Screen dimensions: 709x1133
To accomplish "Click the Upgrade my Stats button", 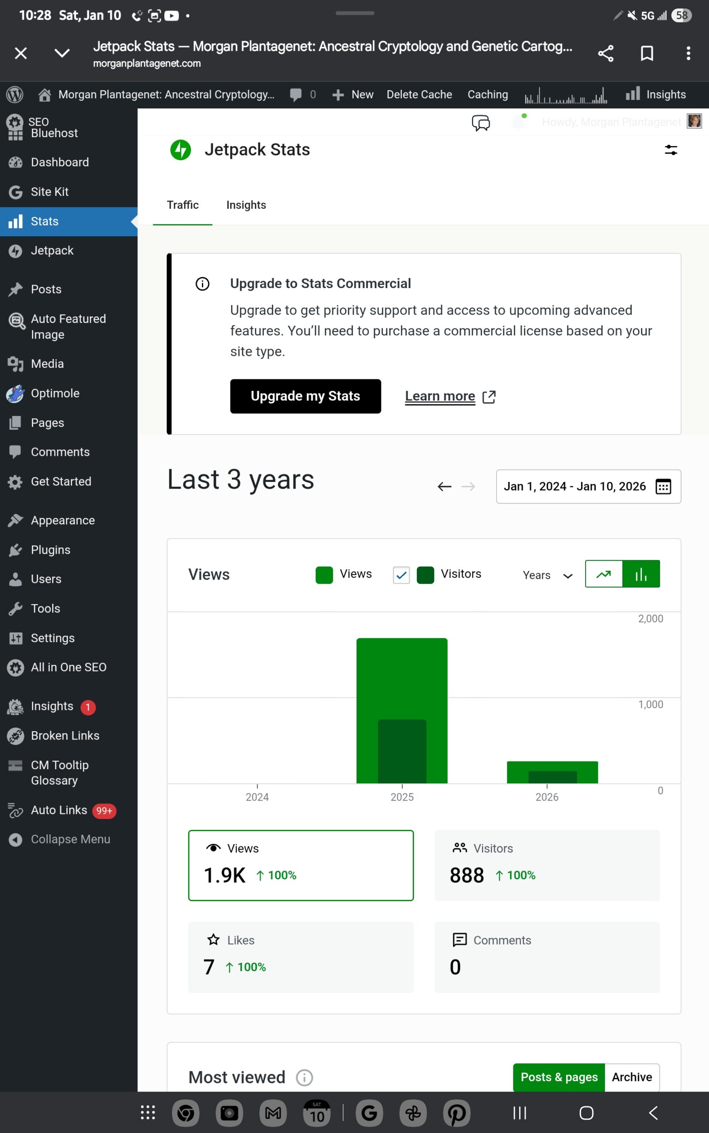I will tap(305, 396).
